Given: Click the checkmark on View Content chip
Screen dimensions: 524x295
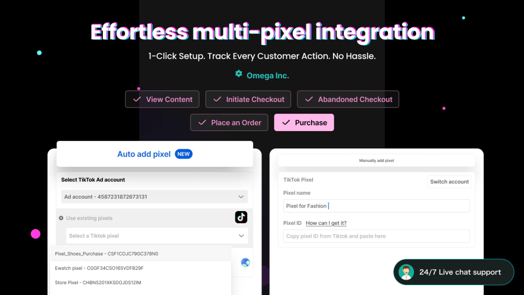Looking at the screenshot, I should coord(137,99).
